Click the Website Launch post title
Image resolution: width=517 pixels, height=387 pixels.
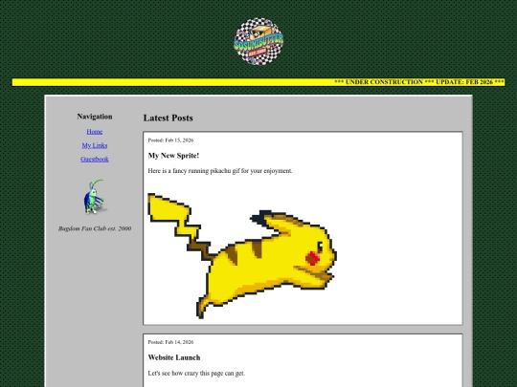tap(174, 357)
